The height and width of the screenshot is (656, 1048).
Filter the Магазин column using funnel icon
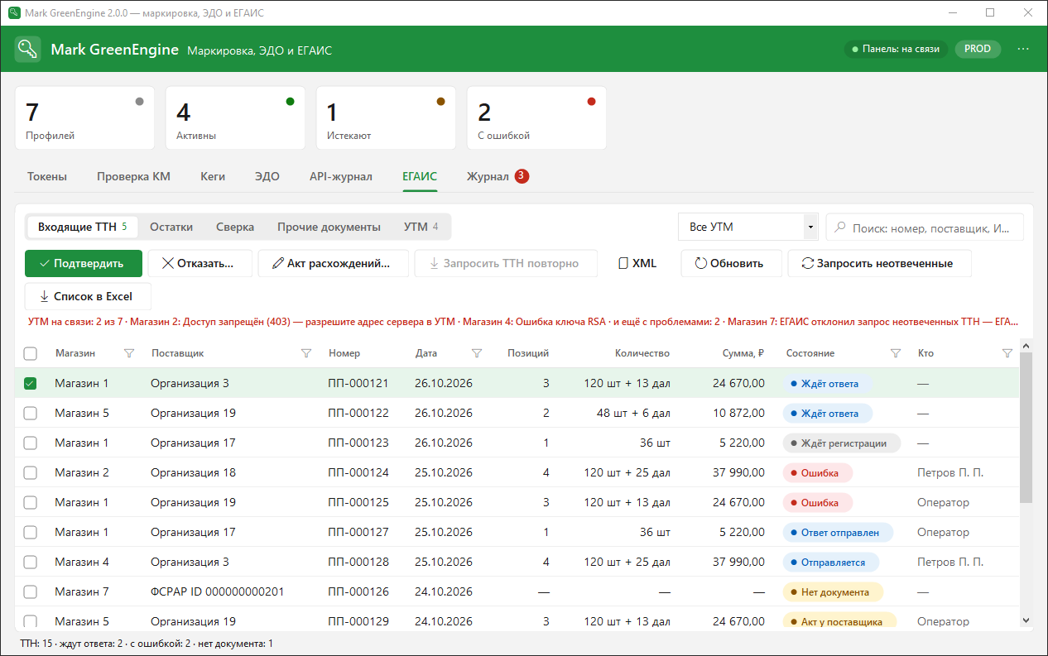tap(128, 353)
